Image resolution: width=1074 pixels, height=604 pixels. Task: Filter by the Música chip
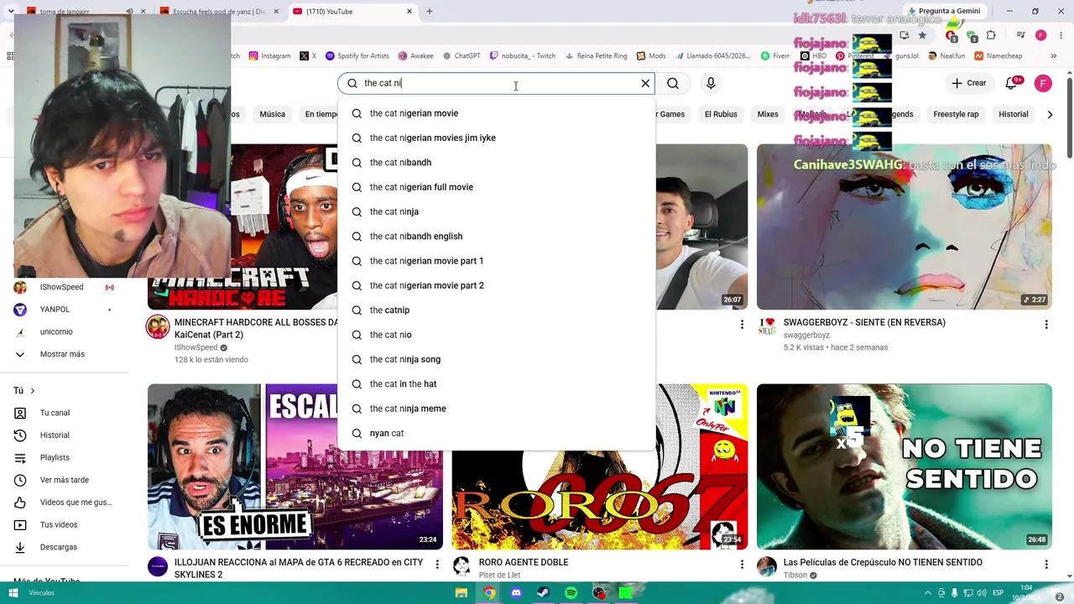[272, 114]
